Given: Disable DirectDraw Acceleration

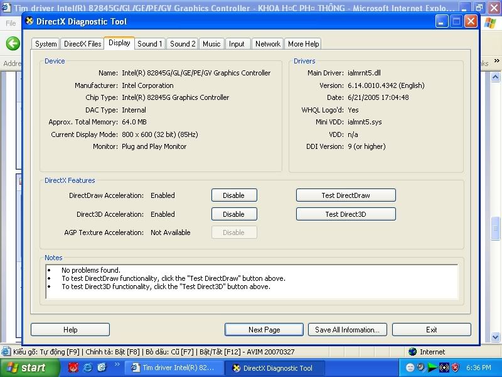Looking at the screenshot, I should (x=234, y=195).
